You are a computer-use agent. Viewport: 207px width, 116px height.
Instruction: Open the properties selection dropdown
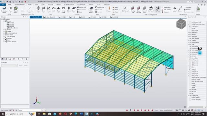(16, 65)
